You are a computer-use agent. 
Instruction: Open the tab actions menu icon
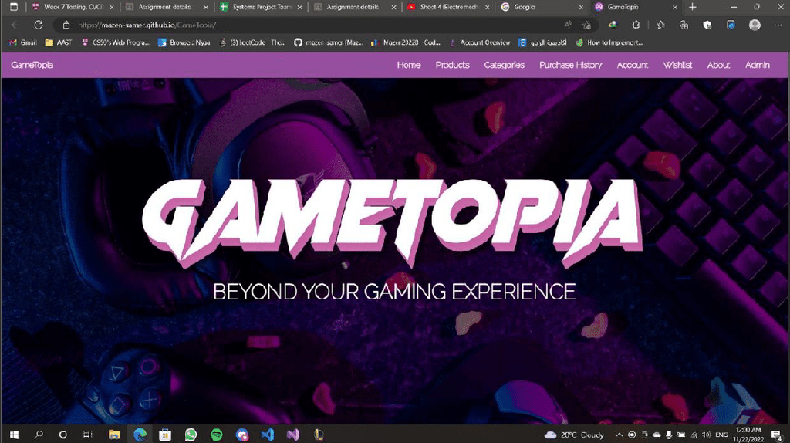click(x=14, y=7)
